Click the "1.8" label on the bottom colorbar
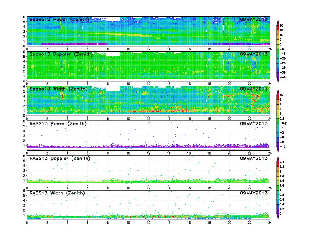 coord(282,176)
